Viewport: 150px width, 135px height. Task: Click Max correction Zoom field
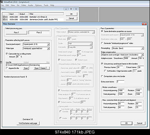point(139,107)
